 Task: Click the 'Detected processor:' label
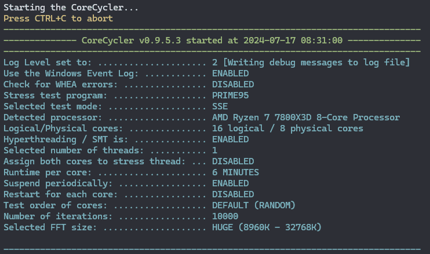point(53,117)
